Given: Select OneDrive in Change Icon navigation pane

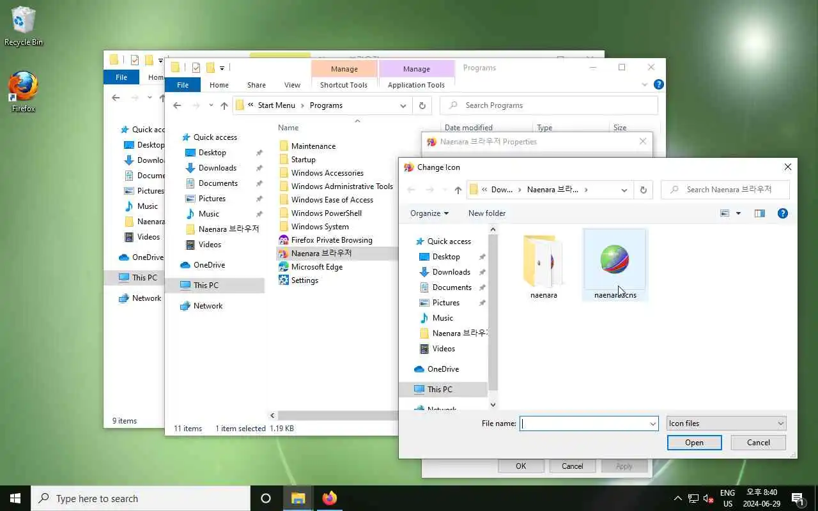Looking at the screenshot, I should point(443,369).
